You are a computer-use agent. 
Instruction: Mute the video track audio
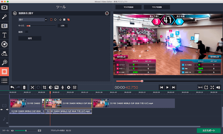click(7, 109)
